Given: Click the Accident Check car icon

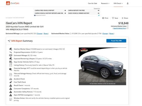Looking at the screenshot, I should 11,79.
